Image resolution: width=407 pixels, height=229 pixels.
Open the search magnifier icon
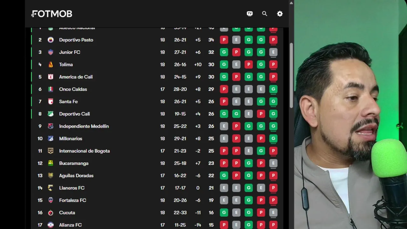click(265, 14)
